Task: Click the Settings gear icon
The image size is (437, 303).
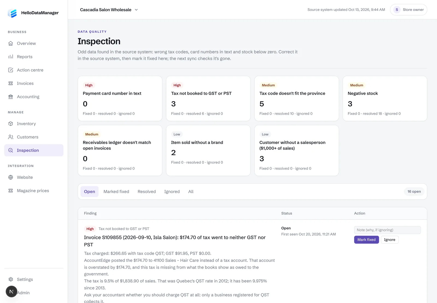Action: (11, 279)
